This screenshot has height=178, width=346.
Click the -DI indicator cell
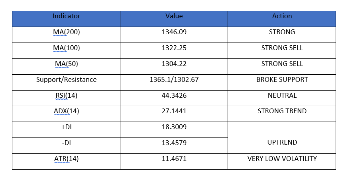click(x=66, y=146)
